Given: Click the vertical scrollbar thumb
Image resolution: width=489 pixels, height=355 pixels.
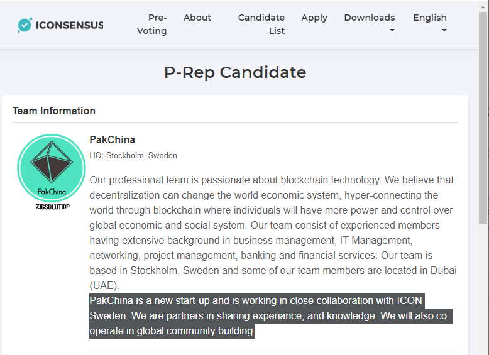Looking at the screenshot, I should 483,119.
